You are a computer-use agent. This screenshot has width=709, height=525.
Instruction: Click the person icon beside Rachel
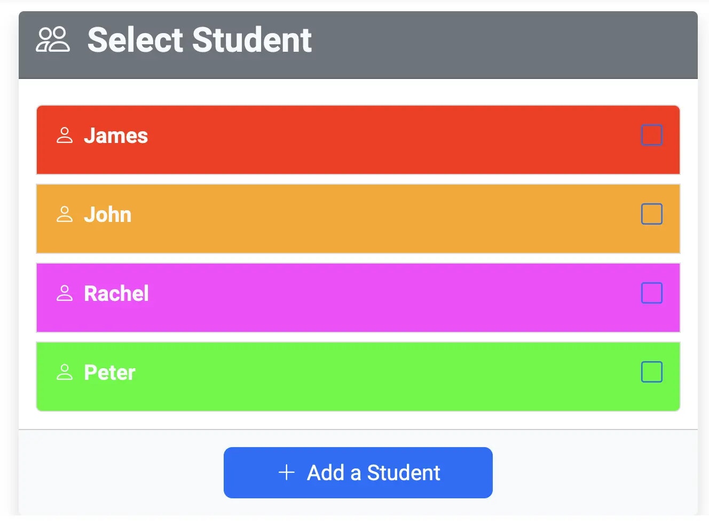(x=65, y=293)
